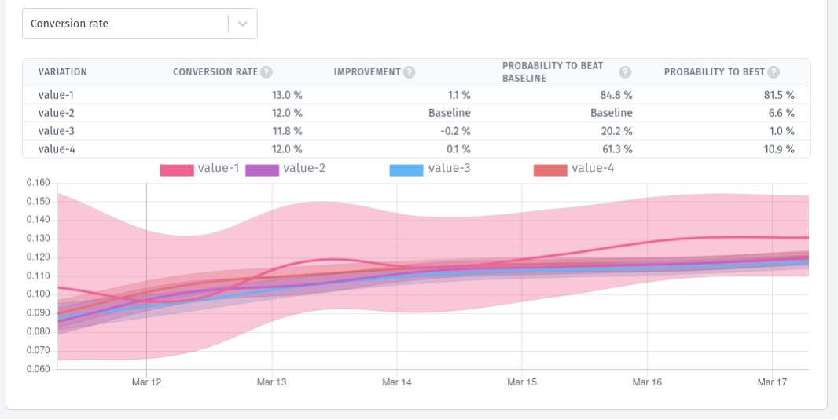Toggle value-3 series in chart legend
This screenshot has height=420, width=838.
[x=449, y=168]
